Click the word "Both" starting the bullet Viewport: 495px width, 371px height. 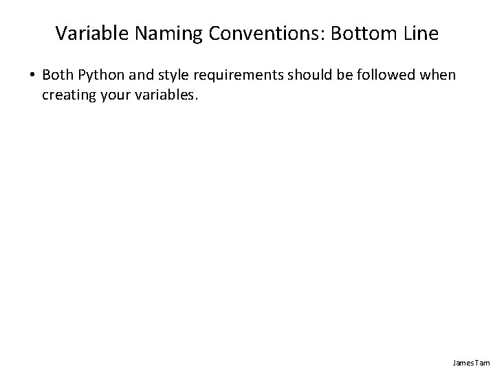pos(58,75)
